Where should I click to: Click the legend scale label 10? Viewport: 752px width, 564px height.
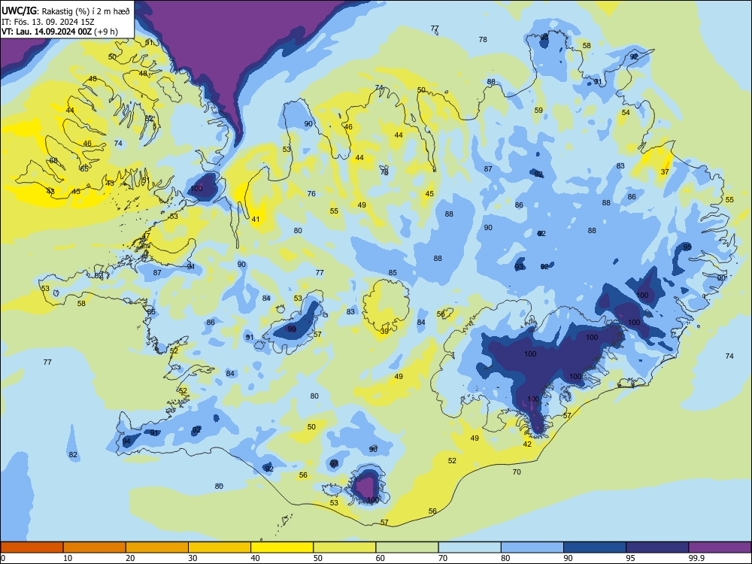click(68, 558)
